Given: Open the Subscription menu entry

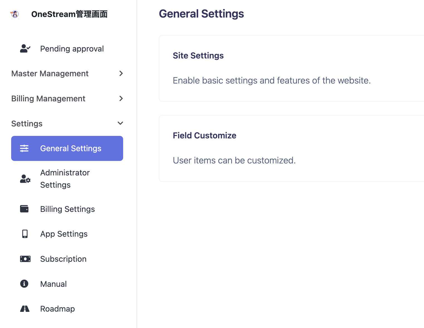Looking at the screenshot, I should pyautogui.click(x=63, y=259).
